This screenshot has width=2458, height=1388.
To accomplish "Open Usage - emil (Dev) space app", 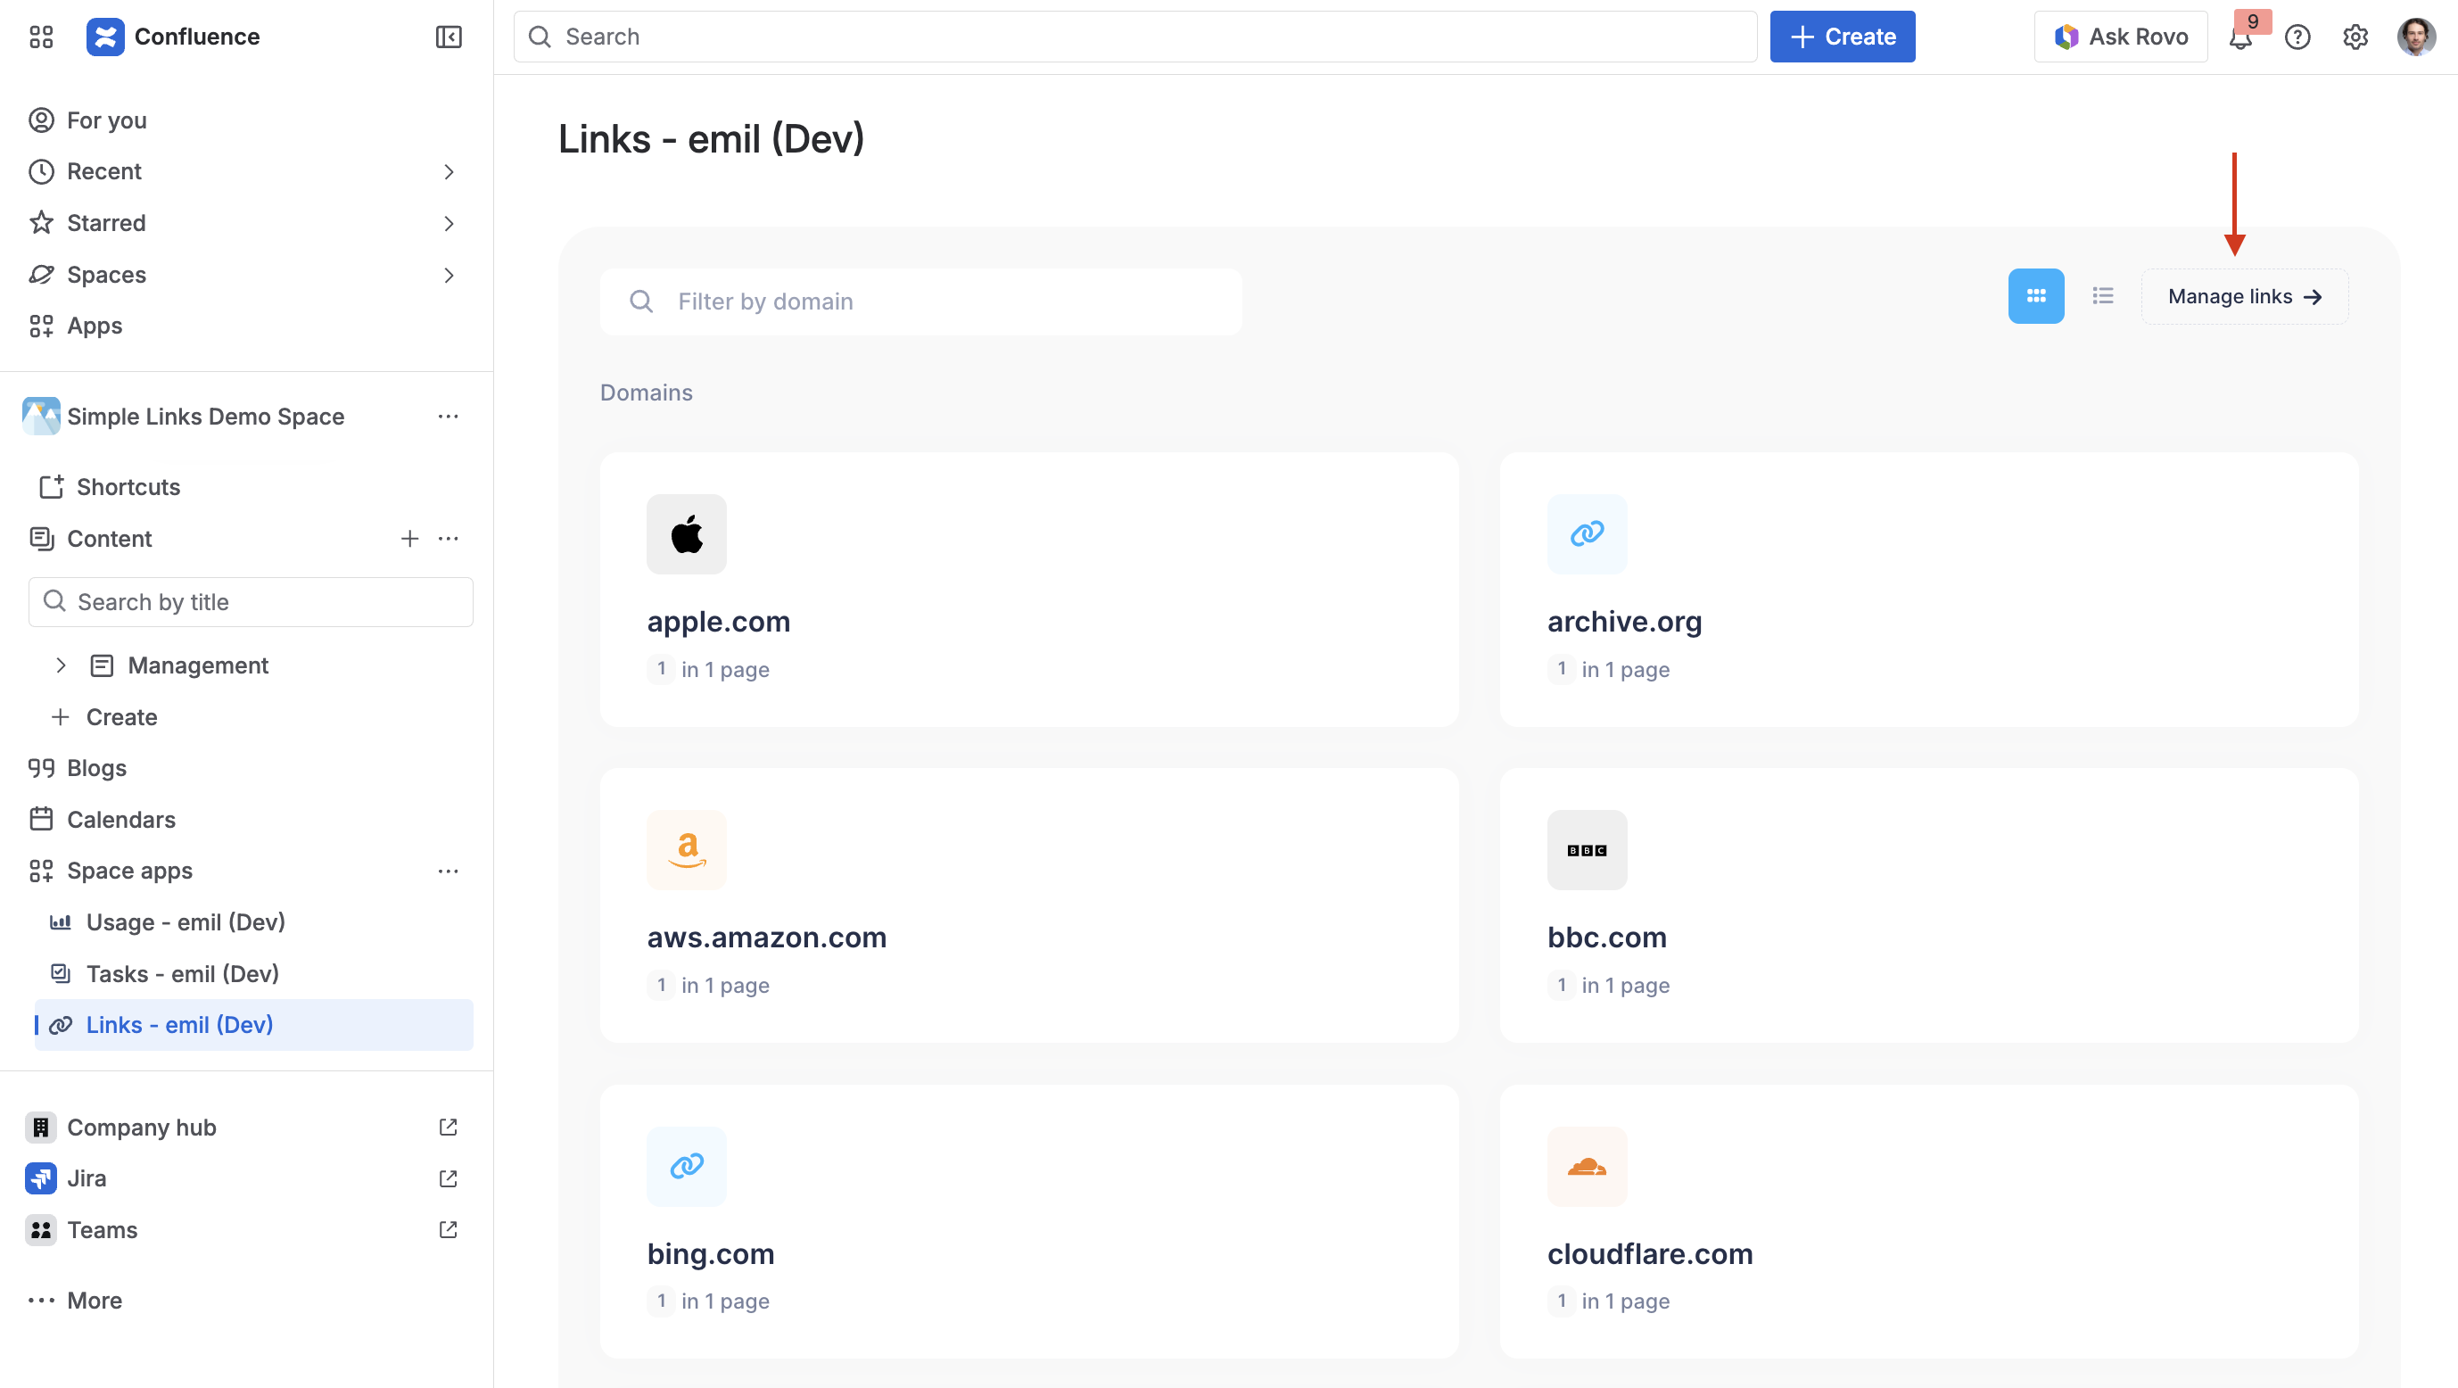I will pyautogui.click(x=186, y=922).
